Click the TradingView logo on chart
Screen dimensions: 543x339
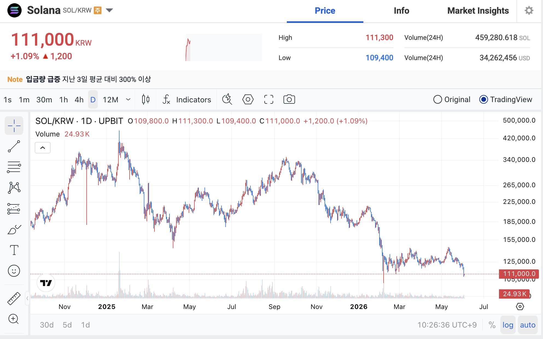tap(46, 283)
